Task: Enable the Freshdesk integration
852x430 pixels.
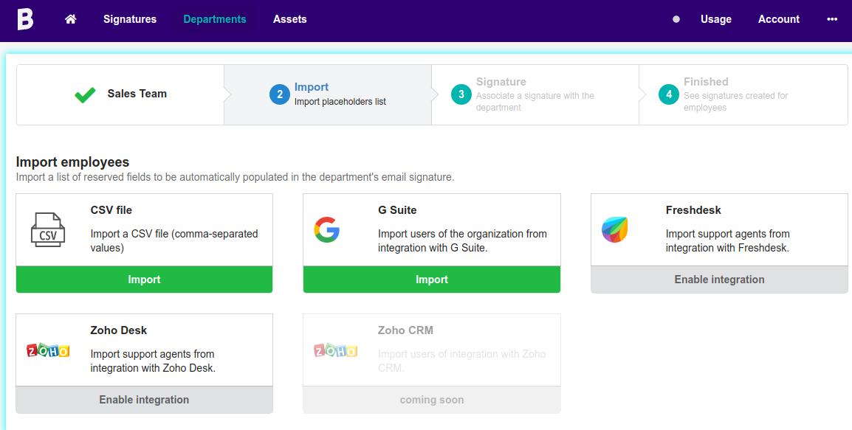Action: [x=718, y=280]
